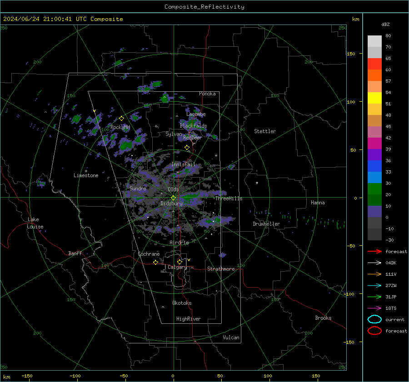Pick the 65 dBZ red swatch

(374, 64)
